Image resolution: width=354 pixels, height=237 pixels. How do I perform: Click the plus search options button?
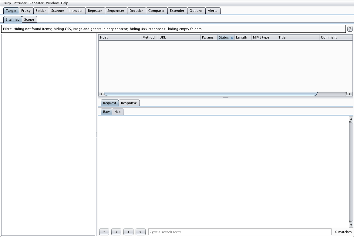point(128,232)
